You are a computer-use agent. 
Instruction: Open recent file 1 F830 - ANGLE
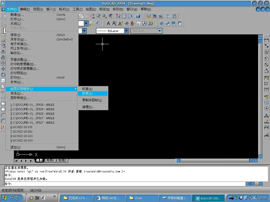[x=41, y=105]
